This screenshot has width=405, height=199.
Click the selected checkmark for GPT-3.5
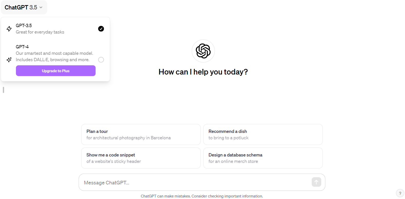tap(101, 29)
